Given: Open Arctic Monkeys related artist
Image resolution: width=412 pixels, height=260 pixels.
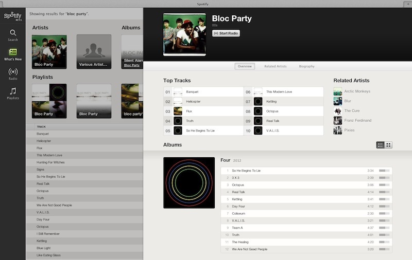Looking at the screenshot, I should coord(357,91).
